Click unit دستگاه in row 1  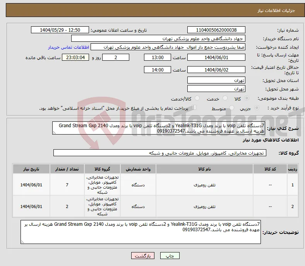(x=138, y=185)
